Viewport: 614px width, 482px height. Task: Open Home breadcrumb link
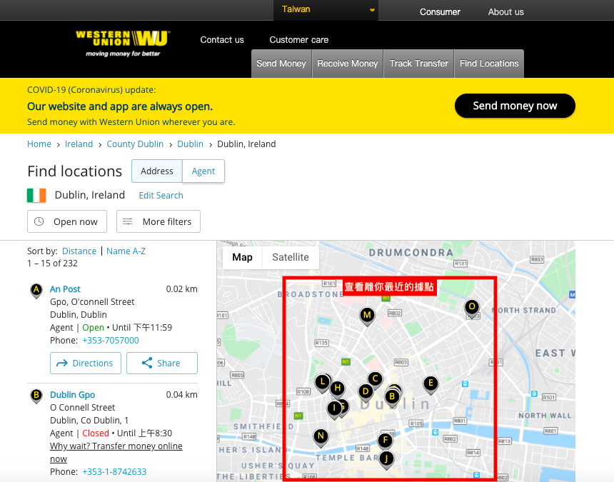tap(39, 144)
